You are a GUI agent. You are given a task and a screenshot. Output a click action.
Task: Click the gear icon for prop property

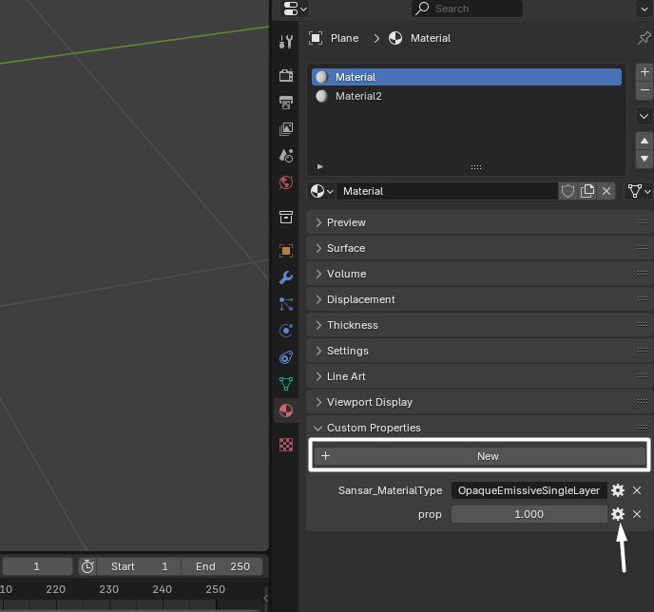point(618,514)
